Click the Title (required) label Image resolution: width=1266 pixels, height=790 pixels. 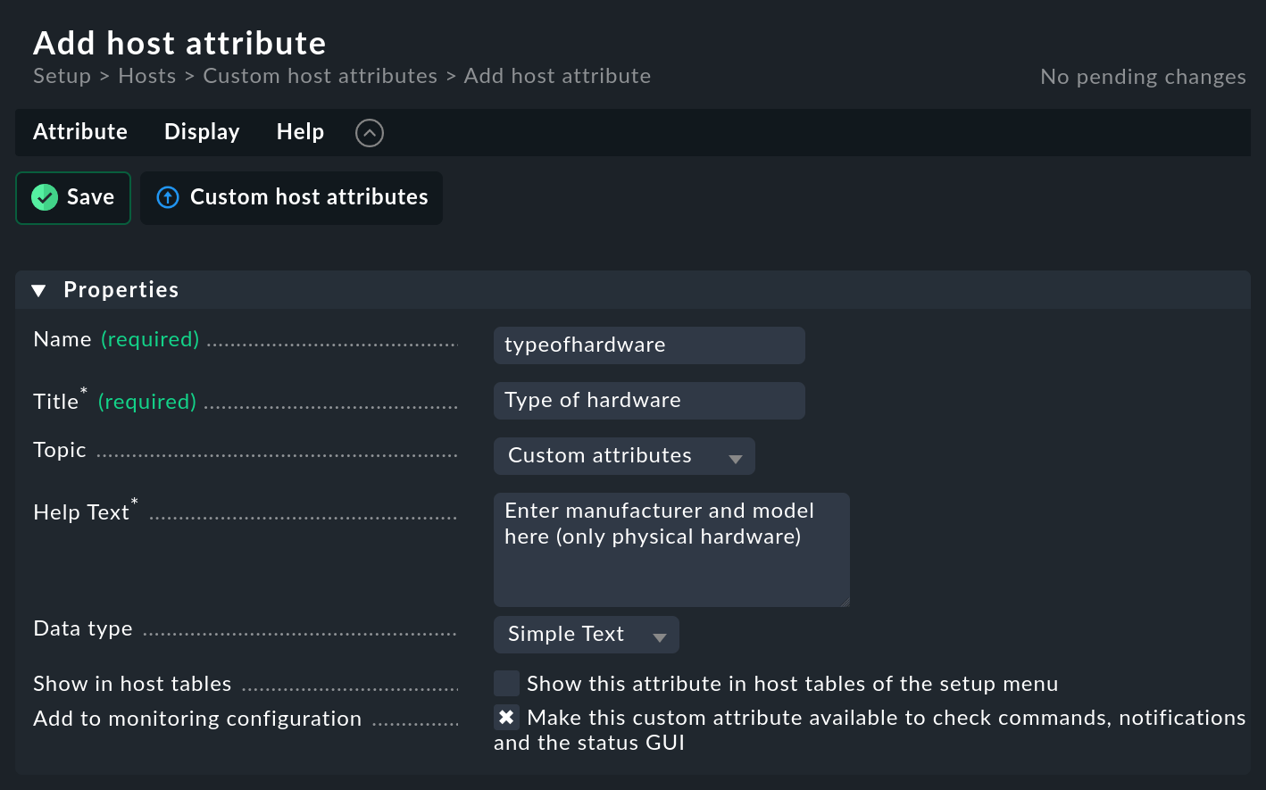tap(114, 401)
